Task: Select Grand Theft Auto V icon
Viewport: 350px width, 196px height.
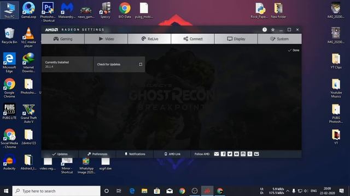Action: (28, 113)
